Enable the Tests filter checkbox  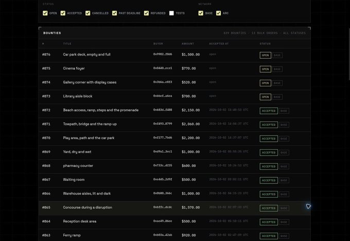(x=171, y=13)
